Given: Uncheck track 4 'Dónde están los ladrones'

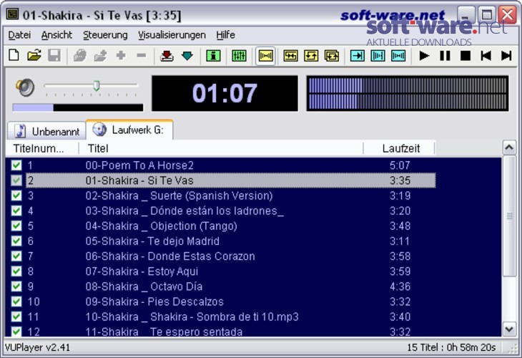Looking at the screenshot, I should [16, 211].
